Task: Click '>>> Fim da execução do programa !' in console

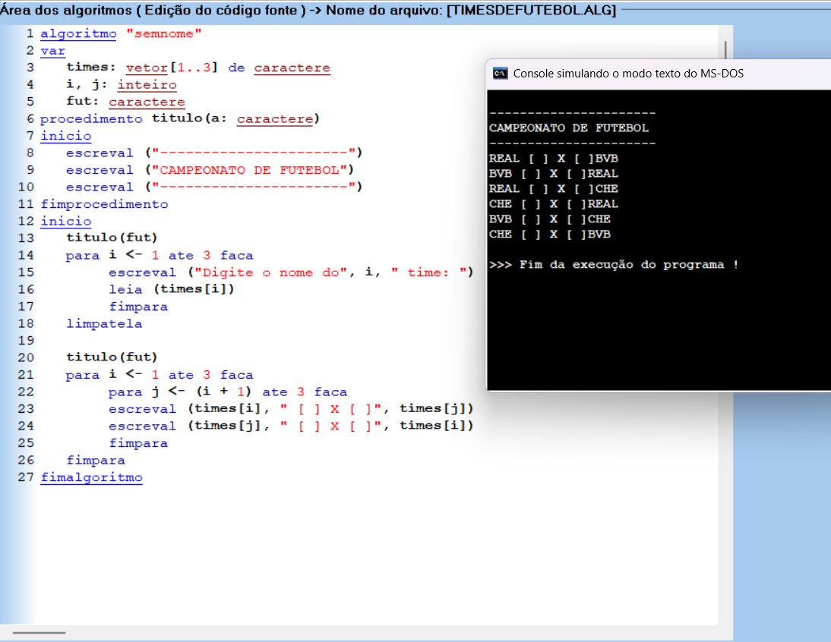Action: (x=614, y=265)
